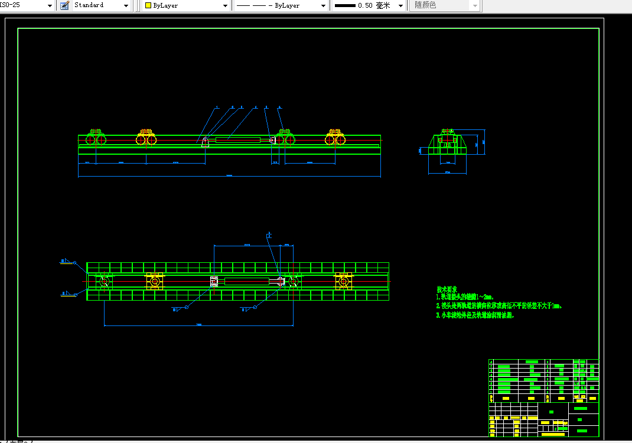Select overall length dimension under elevation view
632x443 pixels.
point(229,176)
